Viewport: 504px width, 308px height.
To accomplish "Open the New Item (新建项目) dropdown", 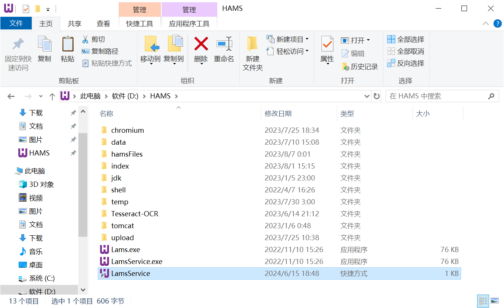I will [307, 39].
